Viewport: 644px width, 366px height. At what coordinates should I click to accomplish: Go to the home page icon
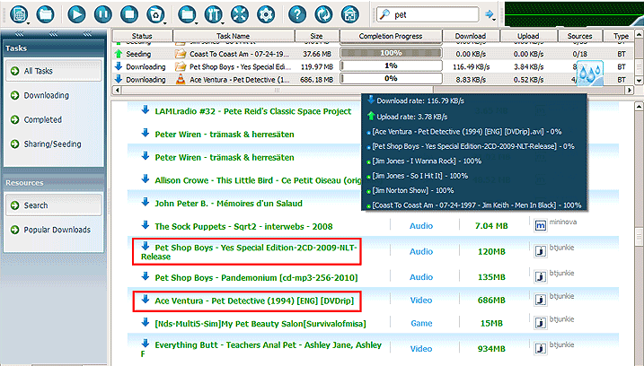pos(350,14)
